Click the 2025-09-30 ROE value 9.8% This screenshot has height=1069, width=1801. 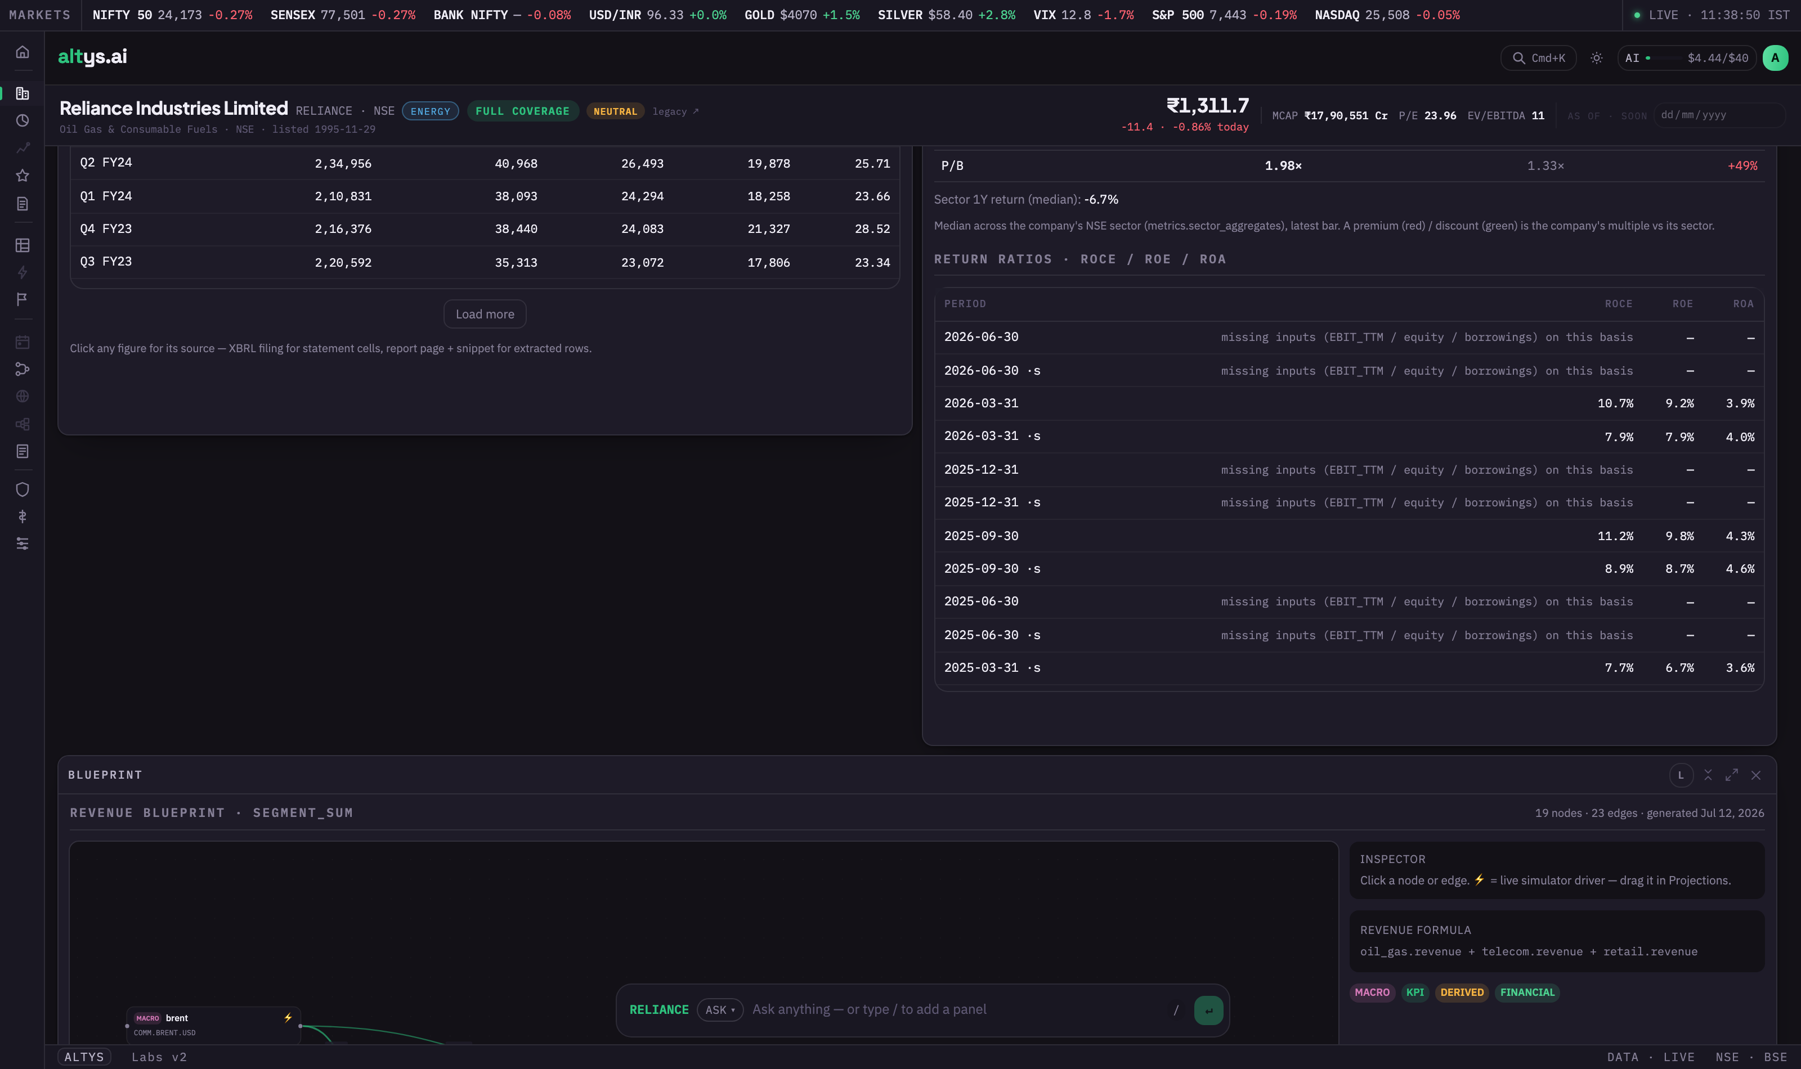1679,536
